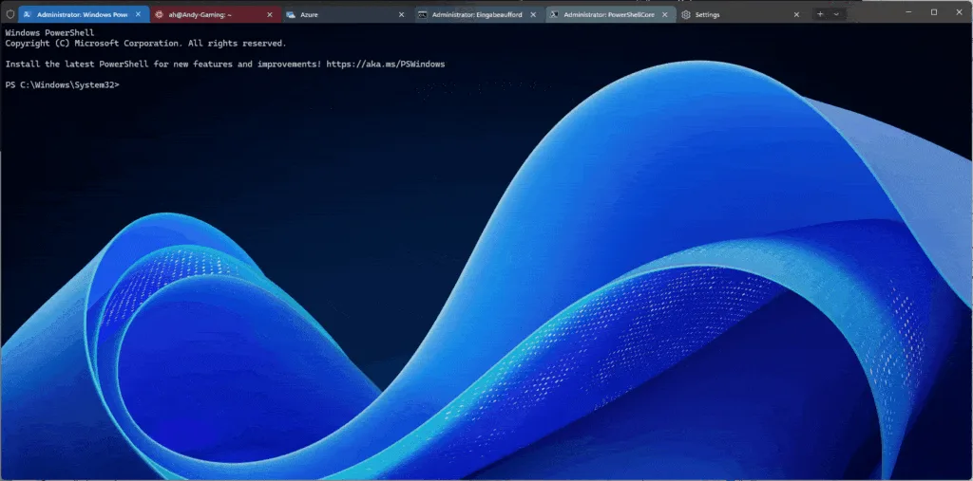Close the PowerShellCore tab
The image size is (973, 481).
click(664, 14)
